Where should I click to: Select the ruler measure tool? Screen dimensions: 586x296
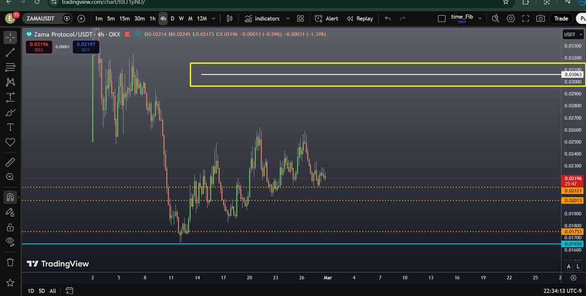click(x=10, y=162)
